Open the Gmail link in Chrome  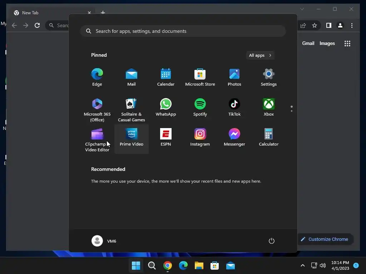point(308,43)
